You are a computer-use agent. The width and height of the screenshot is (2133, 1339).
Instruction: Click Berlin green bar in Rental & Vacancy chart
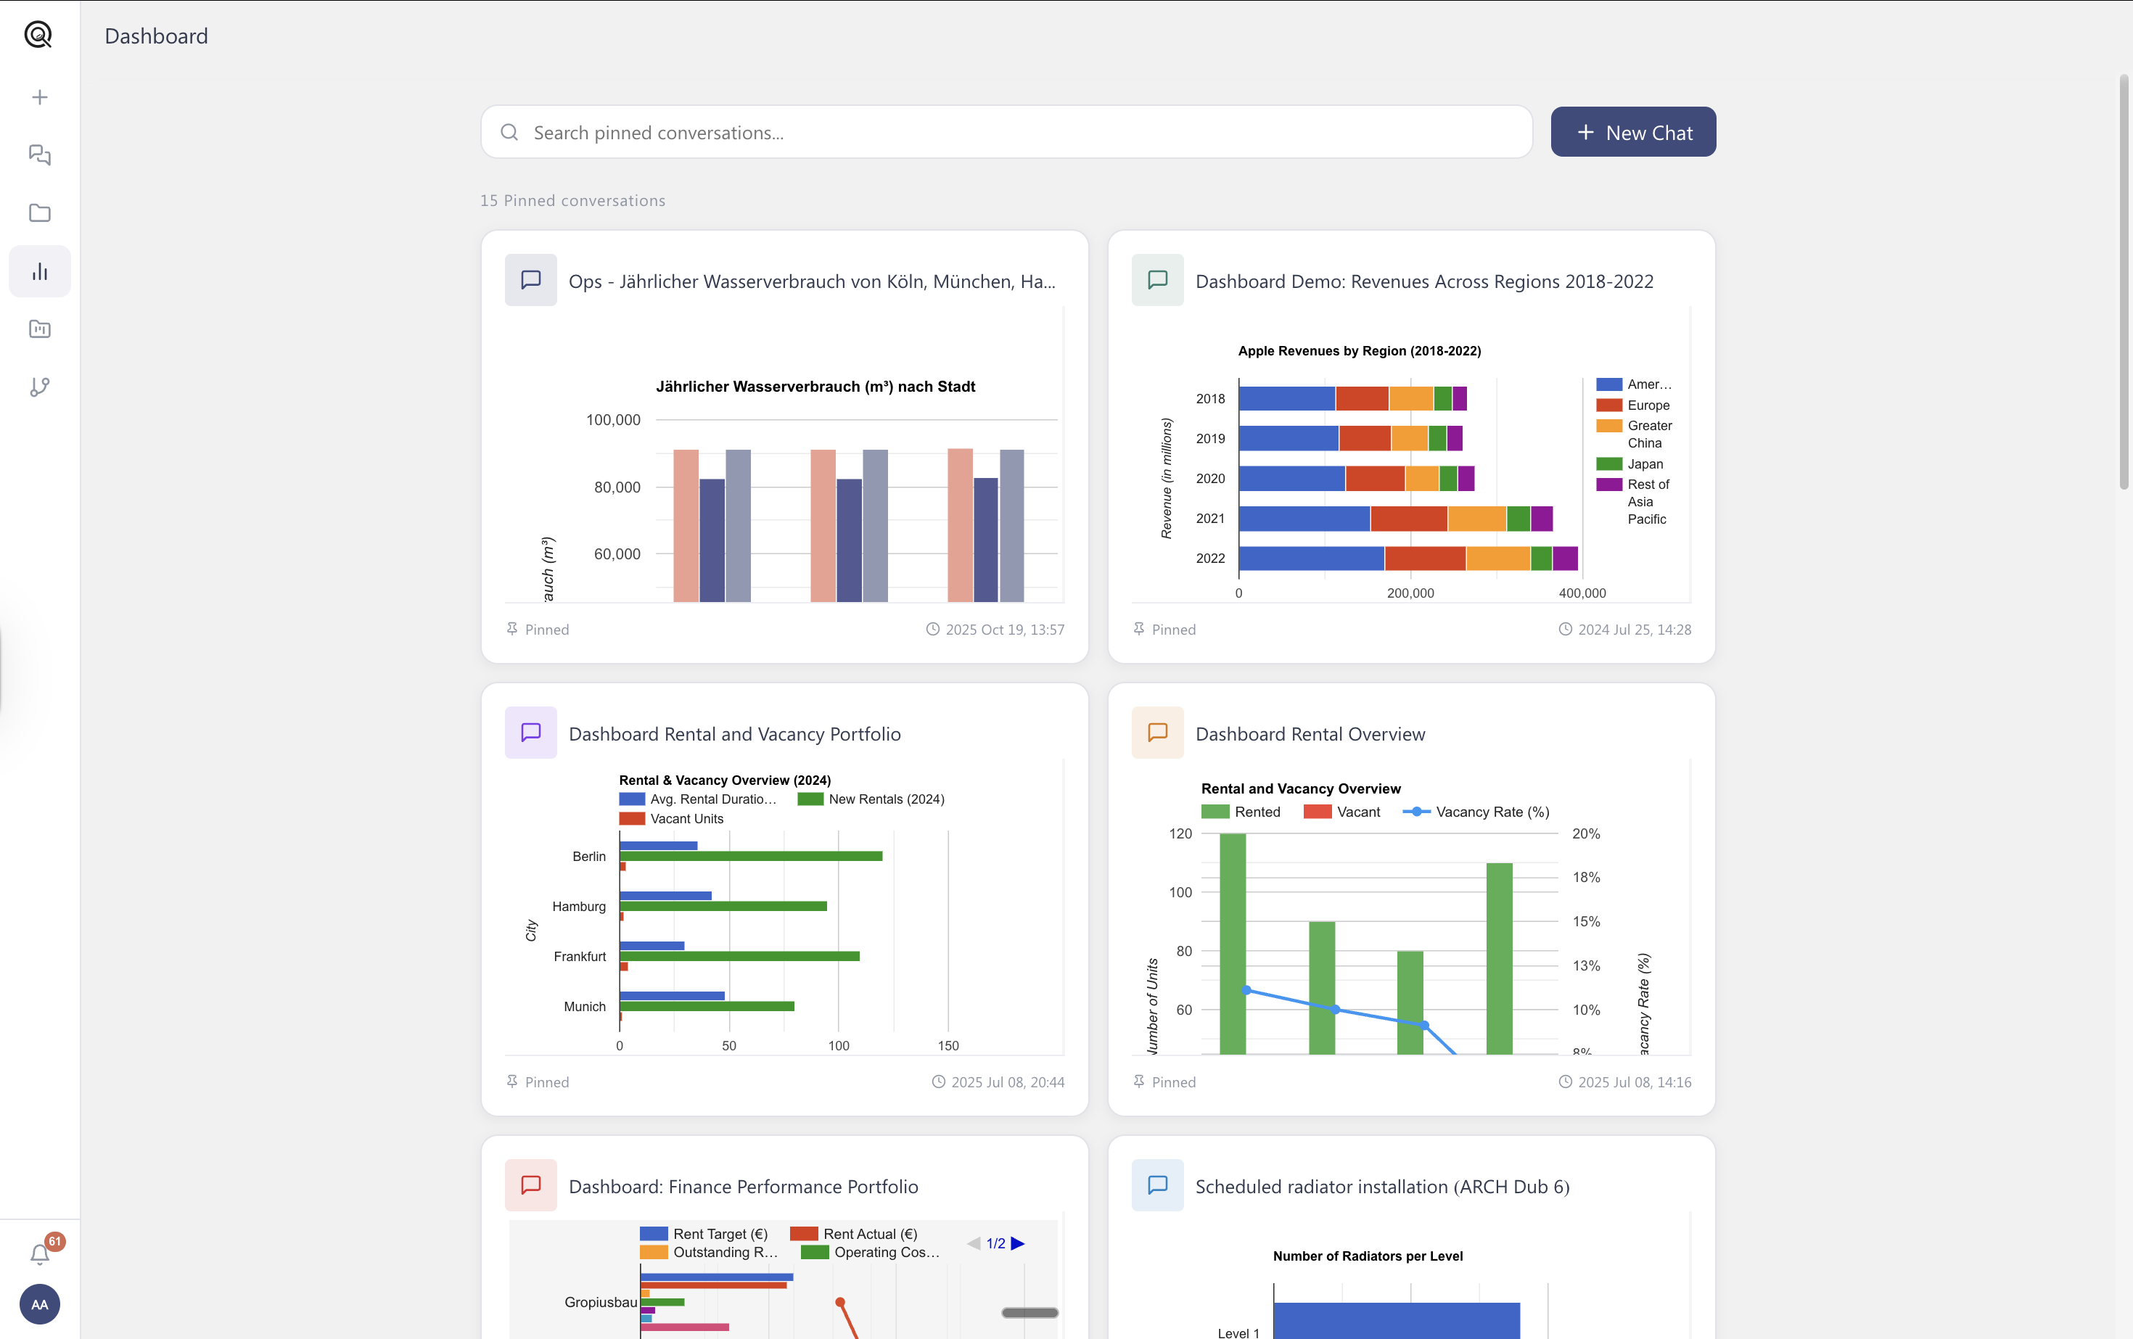(750, 855)
